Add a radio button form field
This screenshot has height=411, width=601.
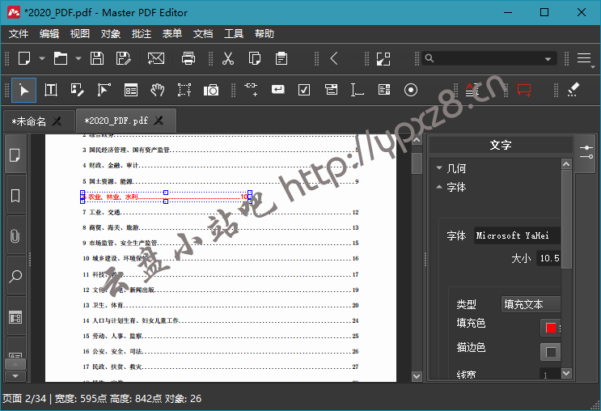pyautogui.click(x=410, y=90)
